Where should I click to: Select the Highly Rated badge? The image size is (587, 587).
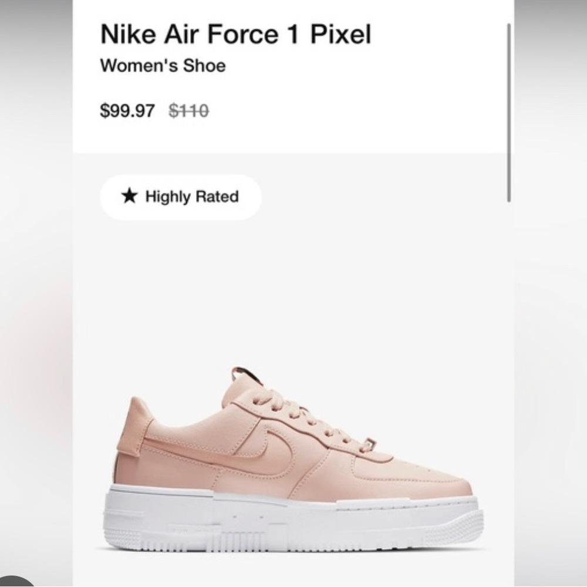tap(180, 197)
